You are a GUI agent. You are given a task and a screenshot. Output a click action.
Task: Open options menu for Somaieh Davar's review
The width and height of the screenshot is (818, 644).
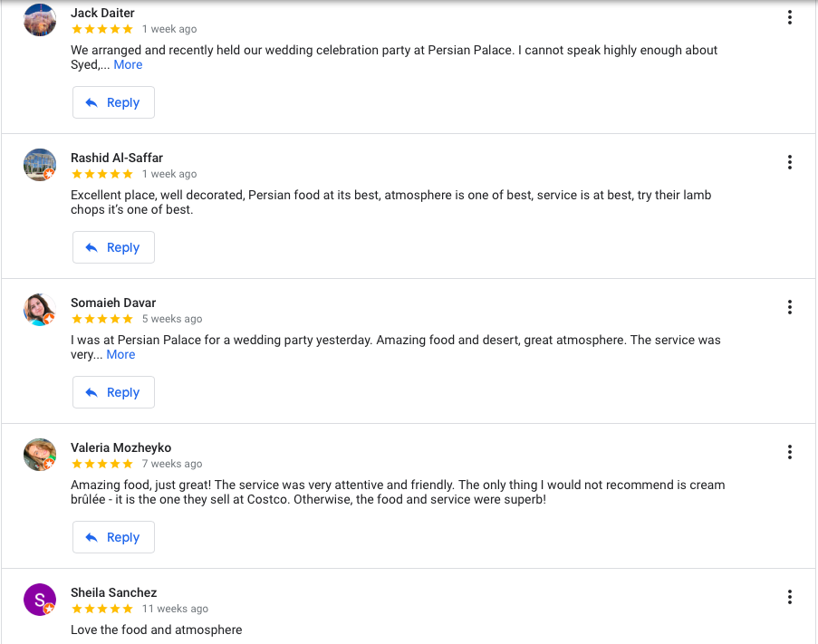(790, 307)
